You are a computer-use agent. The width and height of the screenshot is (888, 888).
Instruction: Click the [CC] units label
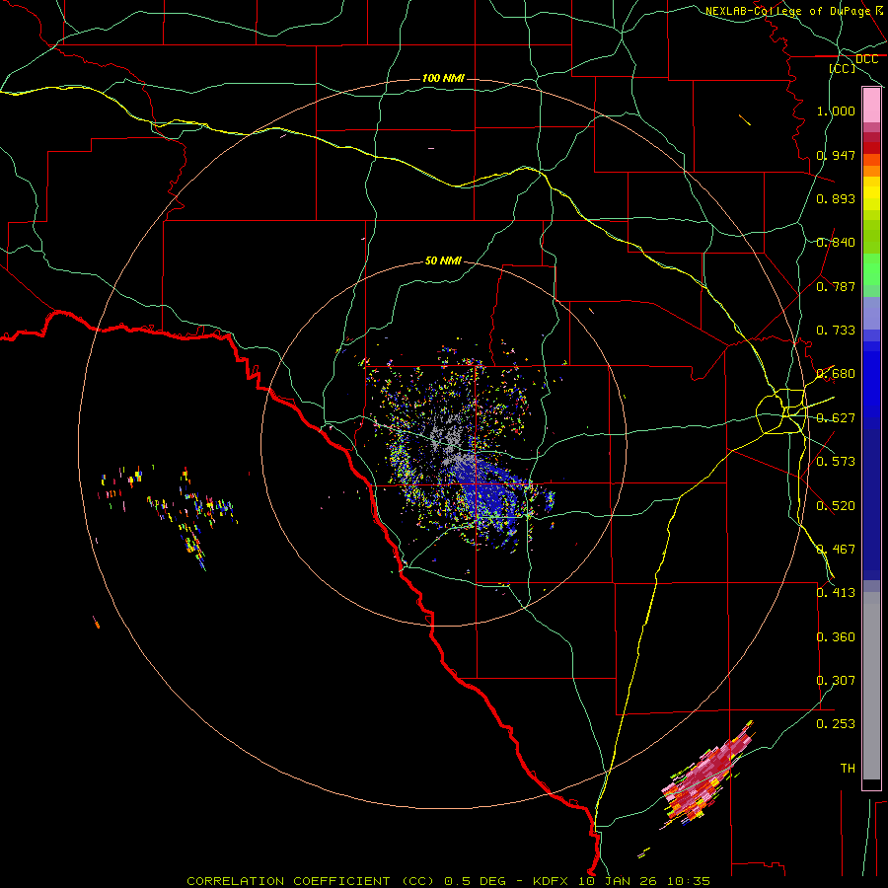tap(843, 68)
